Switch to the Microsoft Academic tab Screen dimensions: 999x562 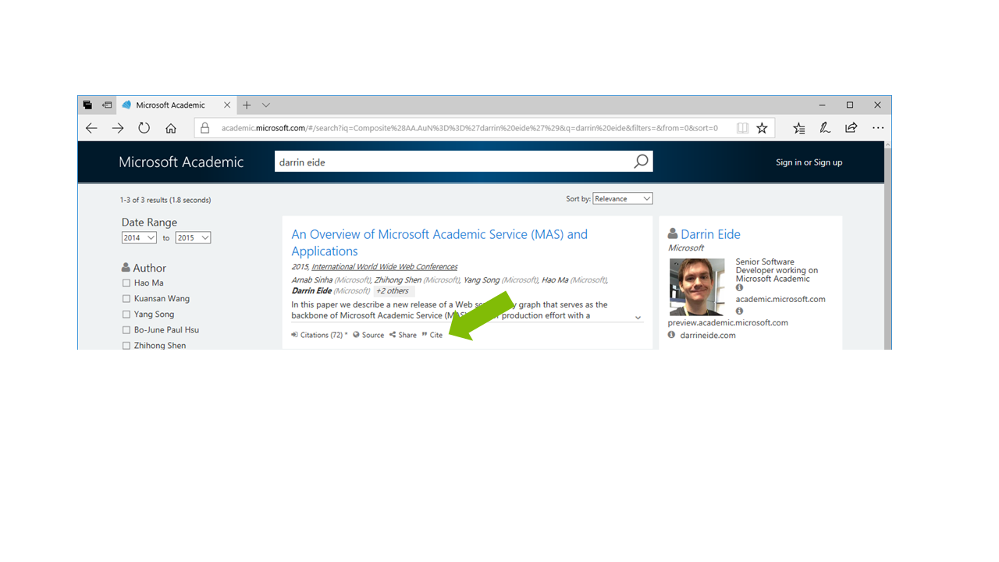tap(170, 105)
